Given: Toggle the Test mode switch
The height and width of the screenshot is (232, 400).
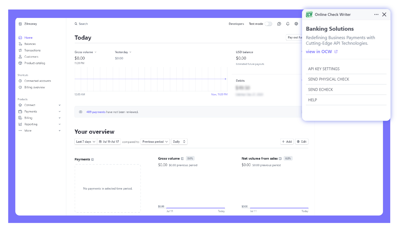Looking at the screenshot, I should [268, 24].
